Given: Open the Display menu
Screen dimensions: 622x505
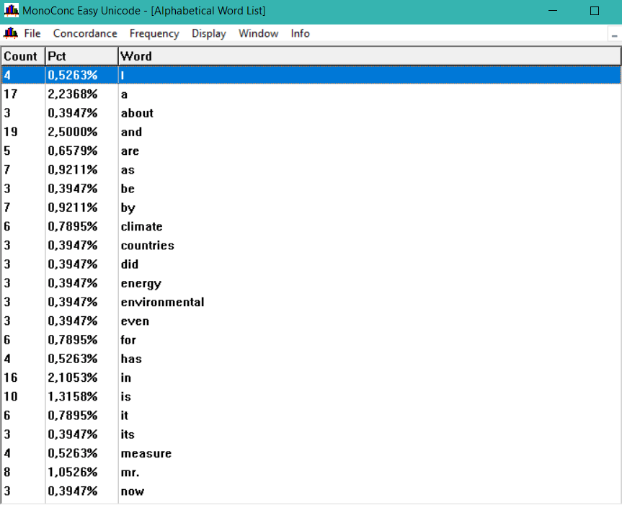Looking at the screenshot, I should pyautogui.click(x=208, y=33).
